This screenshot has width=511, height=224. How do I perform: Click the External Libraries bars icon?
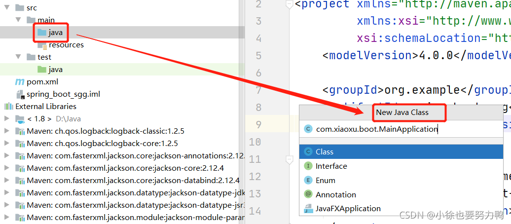click(8, 106)
